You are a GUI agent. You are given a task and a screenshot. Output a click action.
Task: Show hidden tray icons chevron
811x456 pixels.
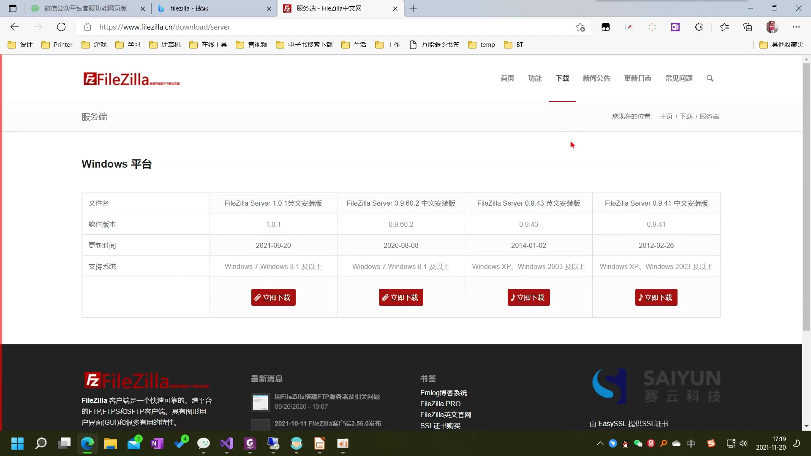click(600, 443)
